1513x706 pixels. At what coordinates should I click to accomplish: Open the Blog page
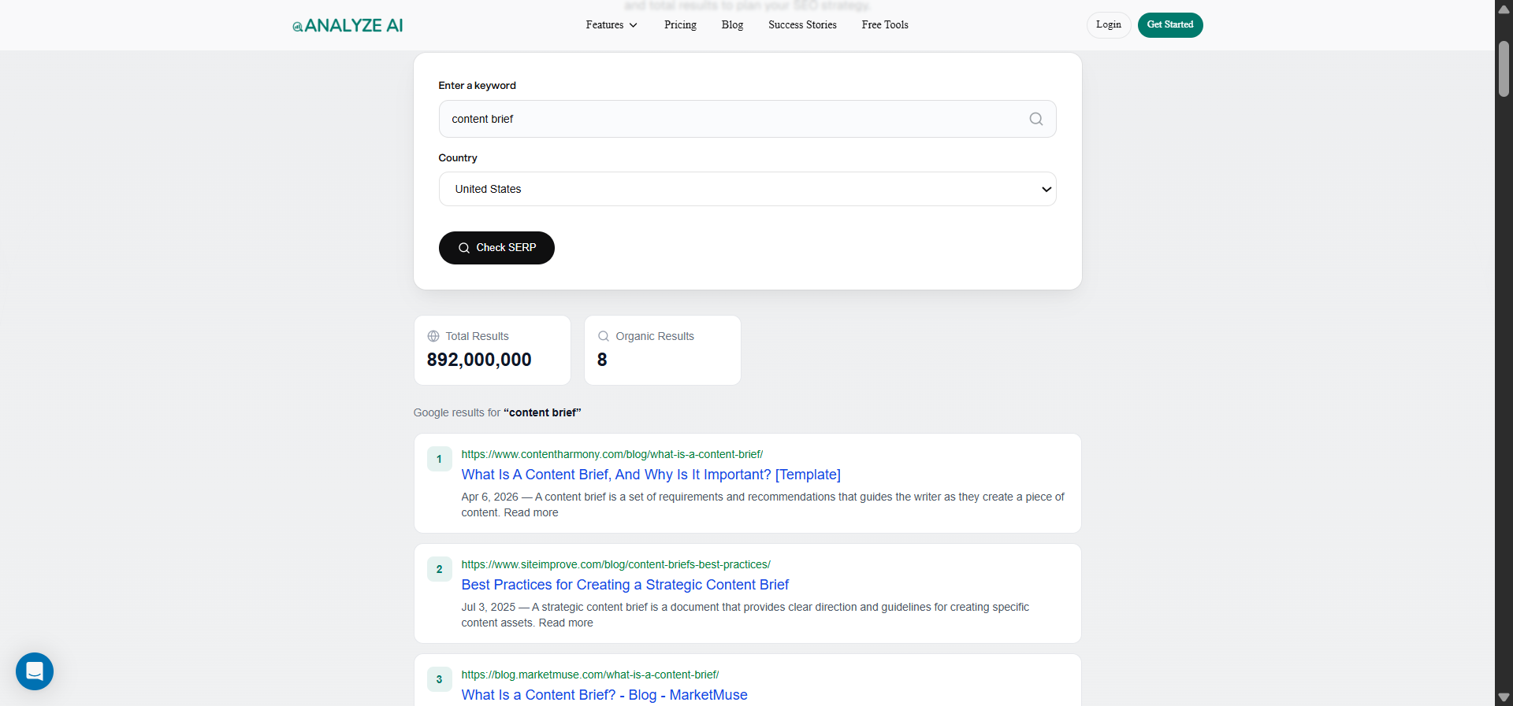732,25
